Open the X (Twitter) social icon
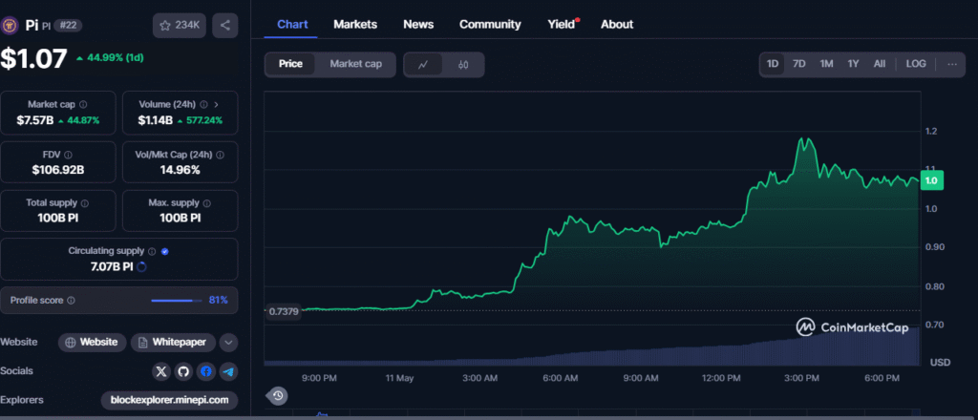Viewport: 978px width, 420px height. 160,372
